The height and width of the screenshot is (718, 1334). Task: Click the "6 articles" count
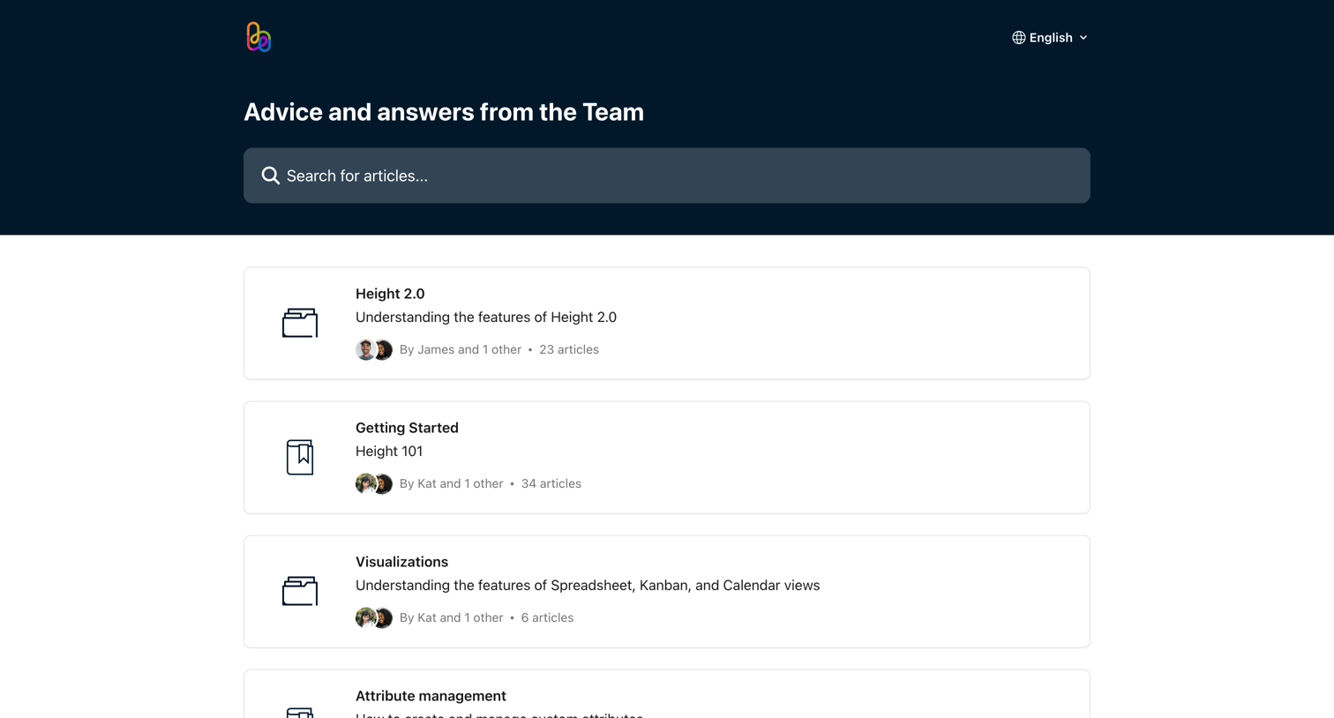547,617
